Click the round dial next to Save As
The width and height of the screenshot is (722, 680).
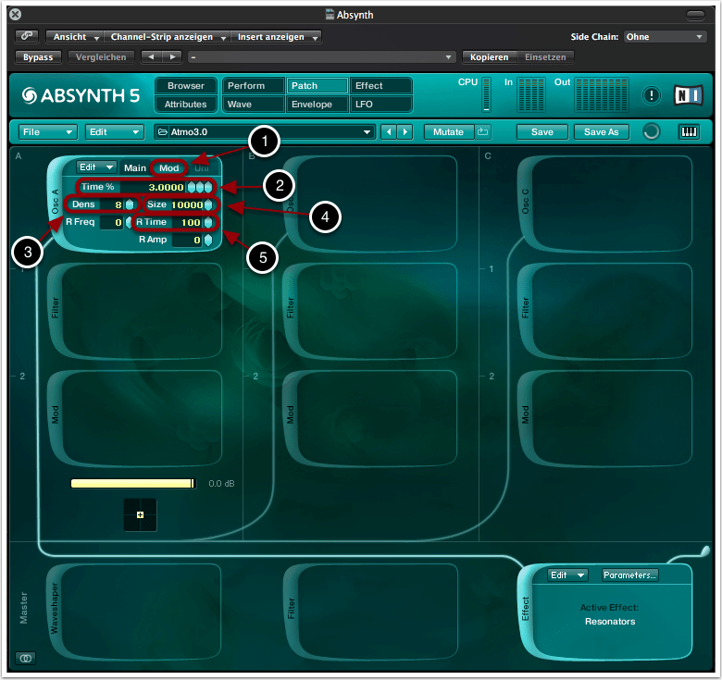coord(651,132)
